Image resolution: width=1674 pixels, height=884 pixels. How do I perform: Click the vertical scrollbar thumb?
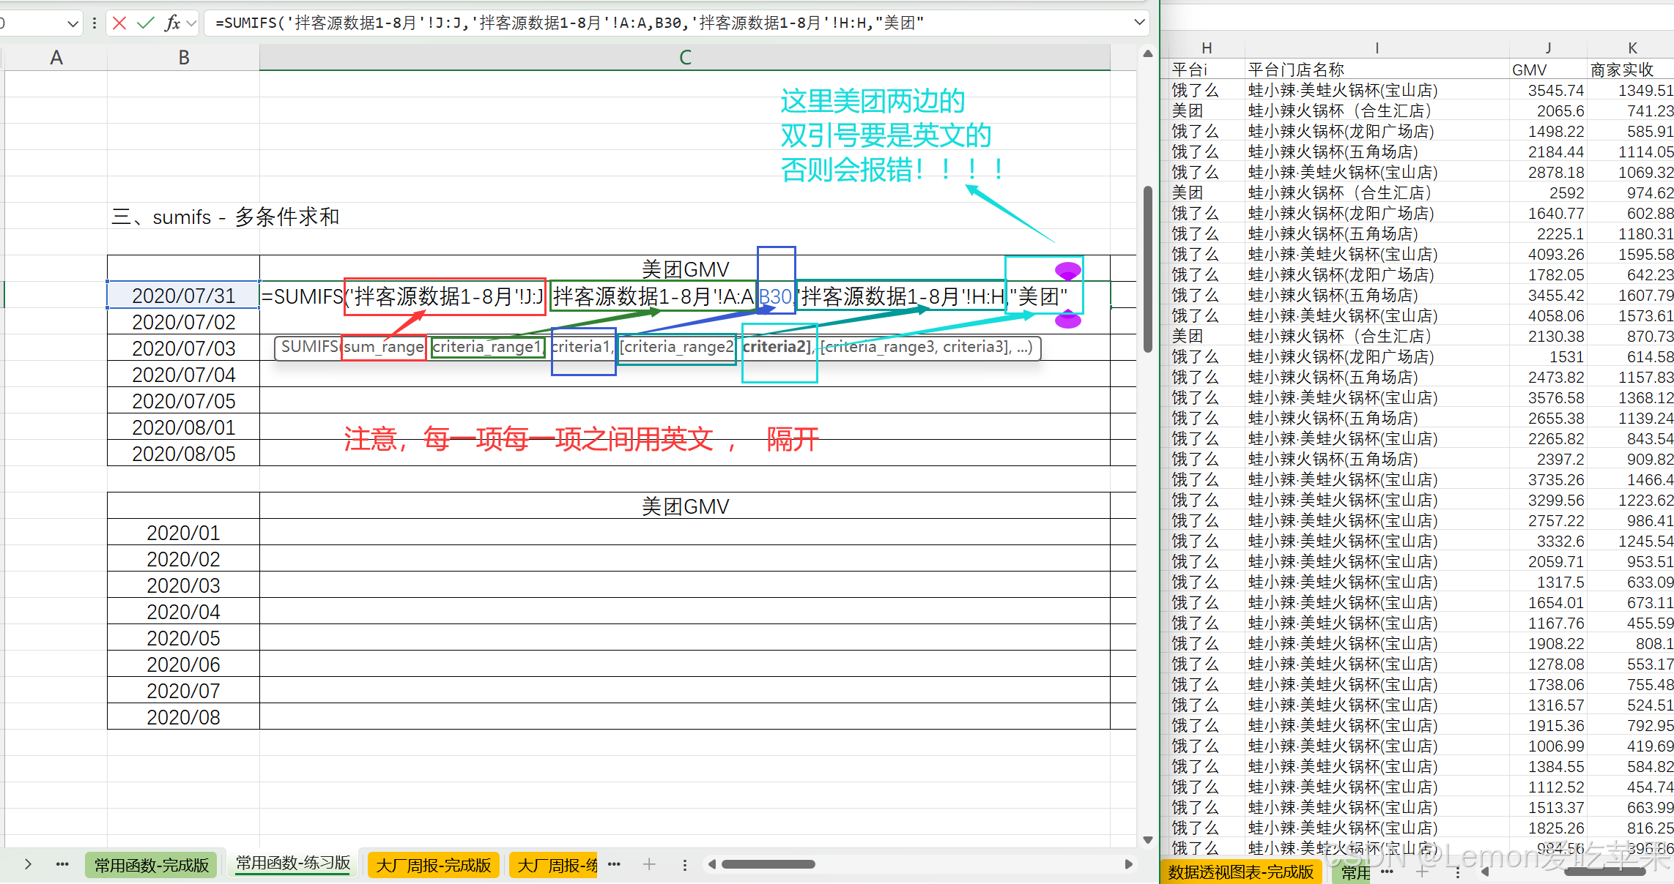(1148, 270)
